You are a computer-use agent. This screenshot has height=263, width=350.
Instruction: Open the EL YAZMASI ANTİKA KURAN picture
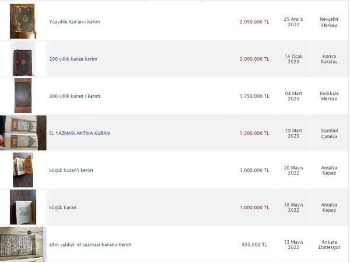(x=23, y=133)
